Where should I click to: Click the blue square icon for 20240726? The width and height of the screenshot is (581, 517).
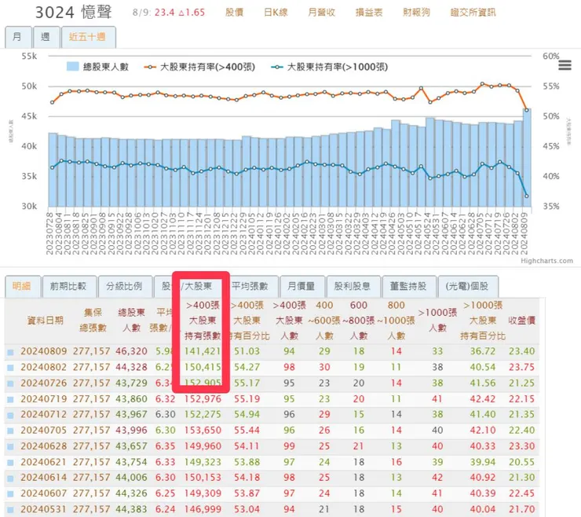tap(10, 384)
